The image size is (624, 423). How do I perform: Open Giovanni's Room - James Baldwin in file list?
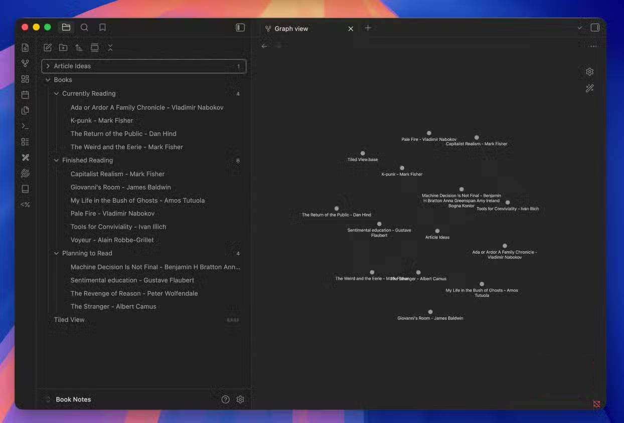pyautogui.click(x=120, y=187)
